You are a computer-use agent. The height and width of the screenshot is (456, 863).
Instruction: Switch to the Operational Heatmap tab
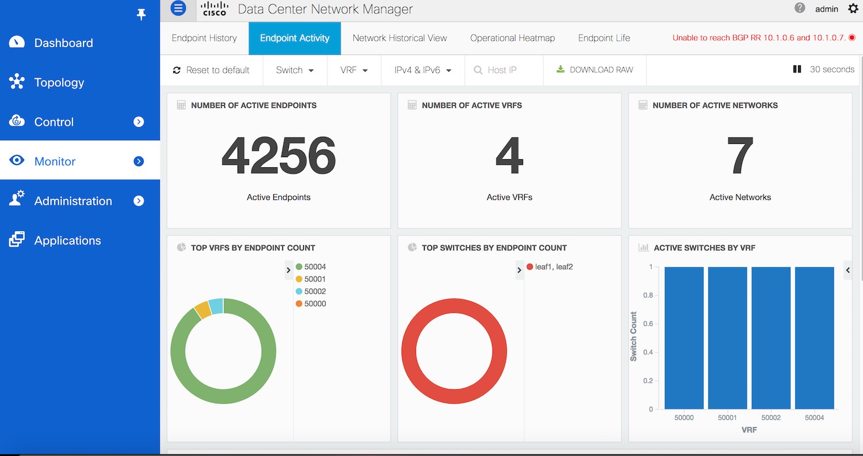(512, 38)
